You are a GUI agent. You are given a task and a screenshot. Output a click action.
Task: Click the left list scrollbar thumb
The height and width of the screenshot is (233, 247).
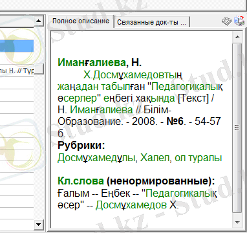tap(39, 69)
